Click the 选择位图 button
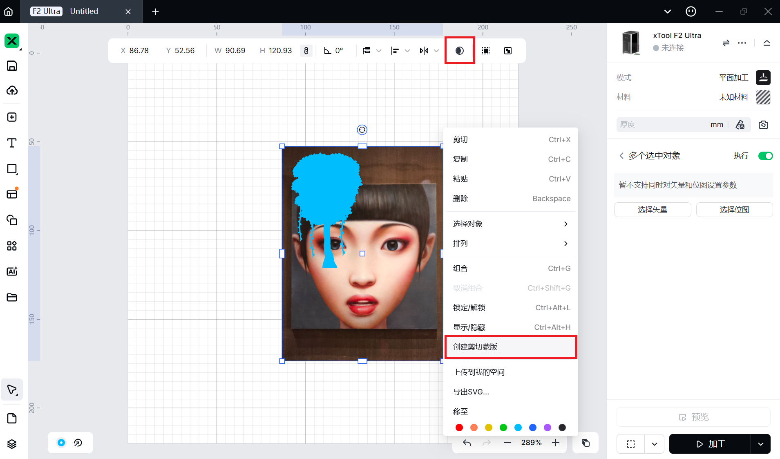 pos(734,210)
